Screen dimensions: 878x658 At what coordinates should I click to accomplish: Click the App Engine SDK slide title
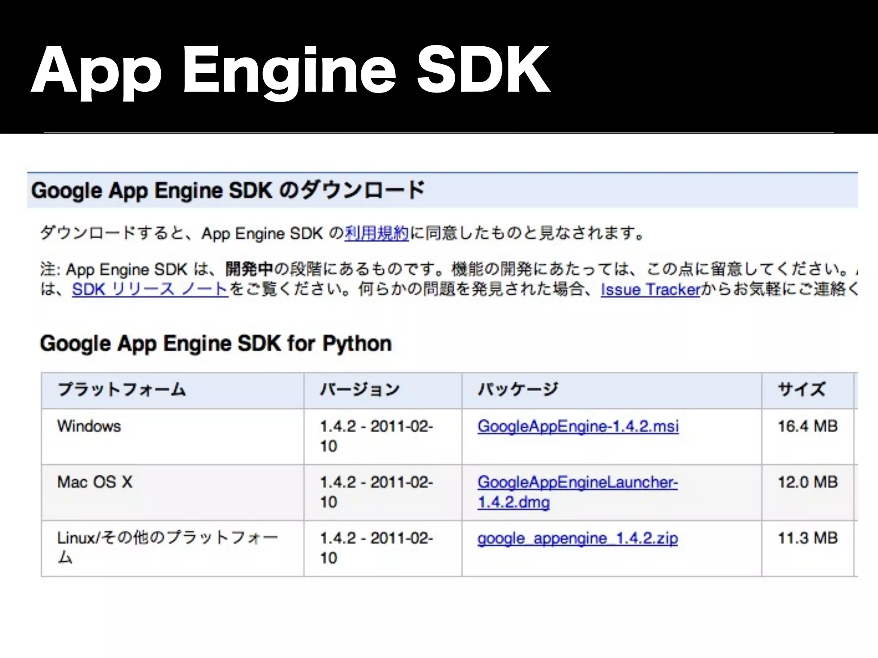pos(290,70)
